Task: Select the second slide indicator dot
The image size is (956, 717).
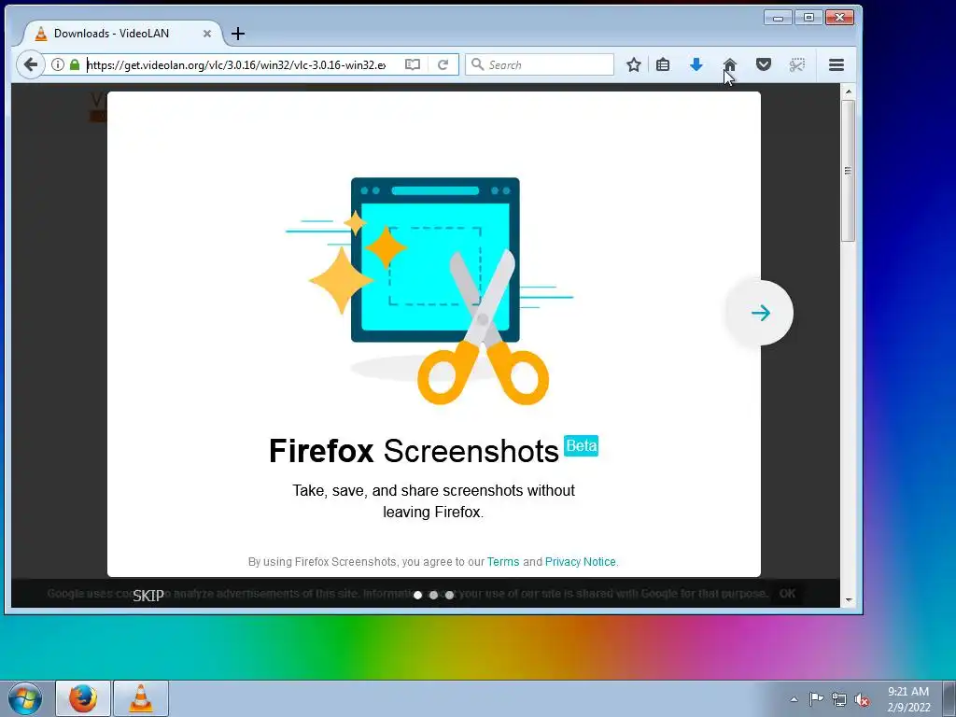Action: click(433, 595)
